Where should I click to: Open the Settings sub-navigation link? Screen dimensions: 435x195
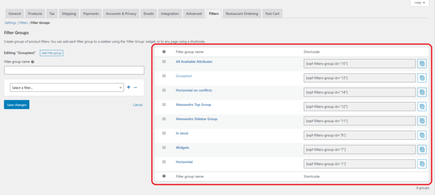[11, 23]
